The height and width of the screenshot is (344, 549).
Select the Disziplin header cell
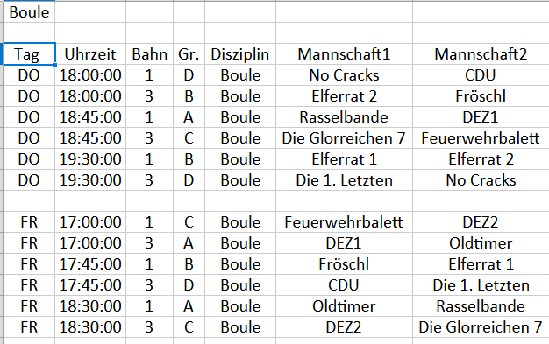(x=240, y=54)
